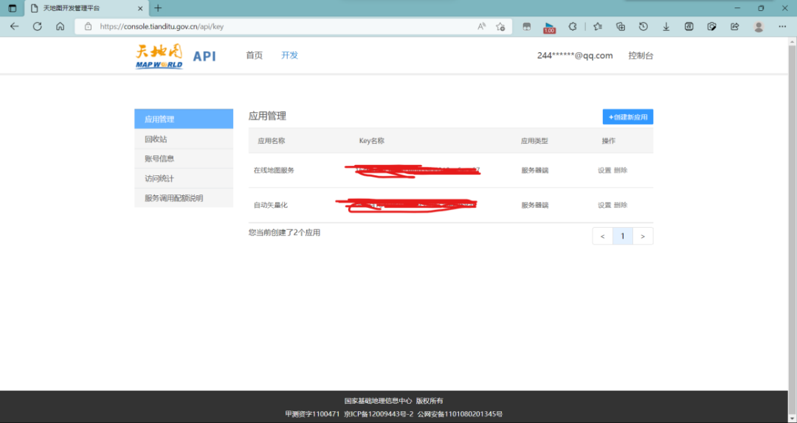
Task: Open the 首页 navigation item
Action: [x=254, y=55]
